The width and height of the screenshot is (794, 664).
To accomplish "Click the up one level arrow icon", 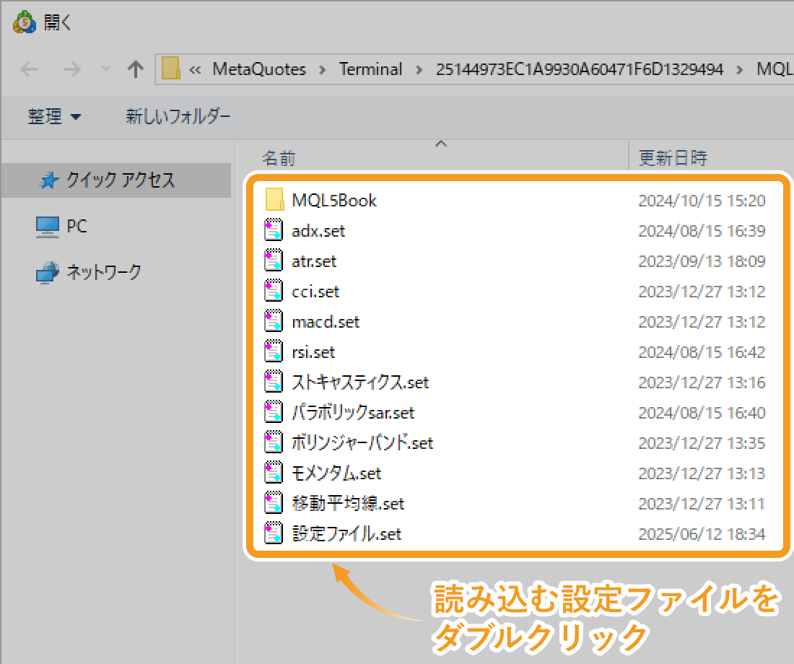I will pyautogui.click(x=135, y=69).
